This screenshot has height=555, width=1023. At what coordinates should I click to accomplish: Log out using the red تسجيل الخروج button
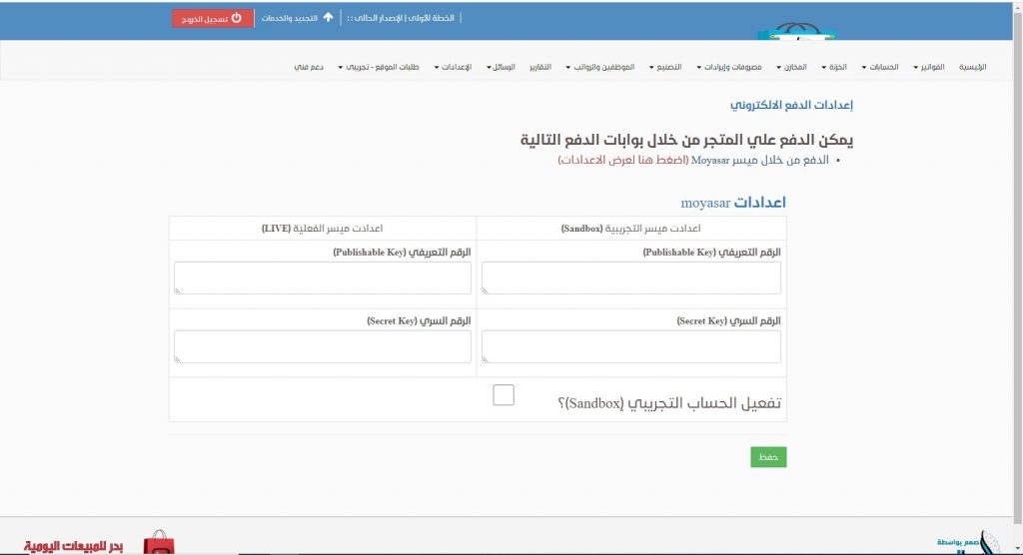click(x=212, y=18)
